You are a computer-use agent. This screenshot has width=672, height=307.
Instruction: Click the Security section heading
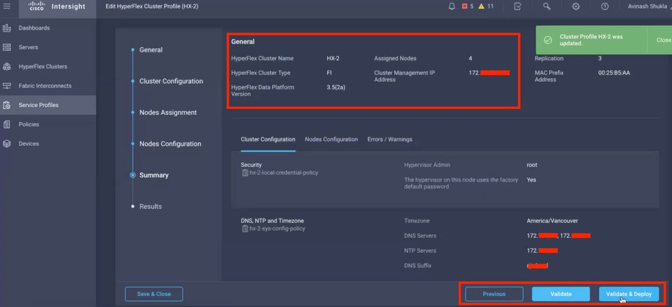pyautogui.click(x=251, y=165)
